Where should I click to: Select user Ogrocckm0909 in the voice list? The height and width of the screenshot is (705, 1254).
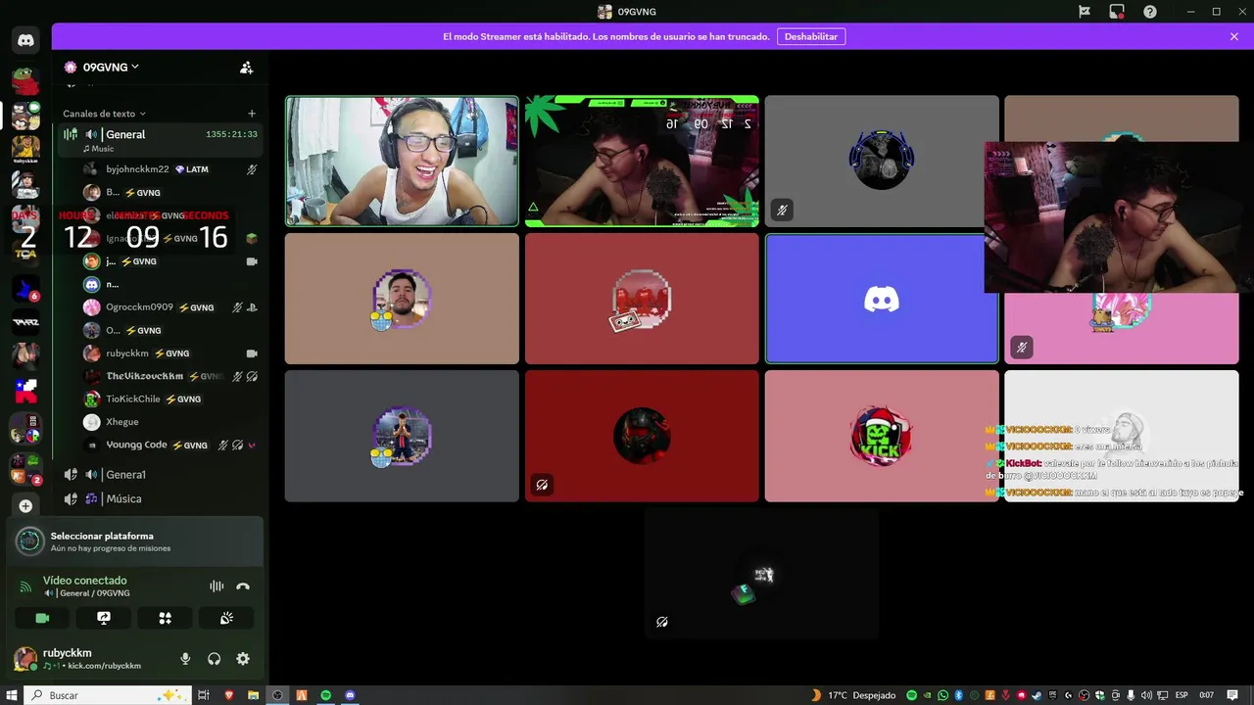pyautogui.click(x=170, y=307)
